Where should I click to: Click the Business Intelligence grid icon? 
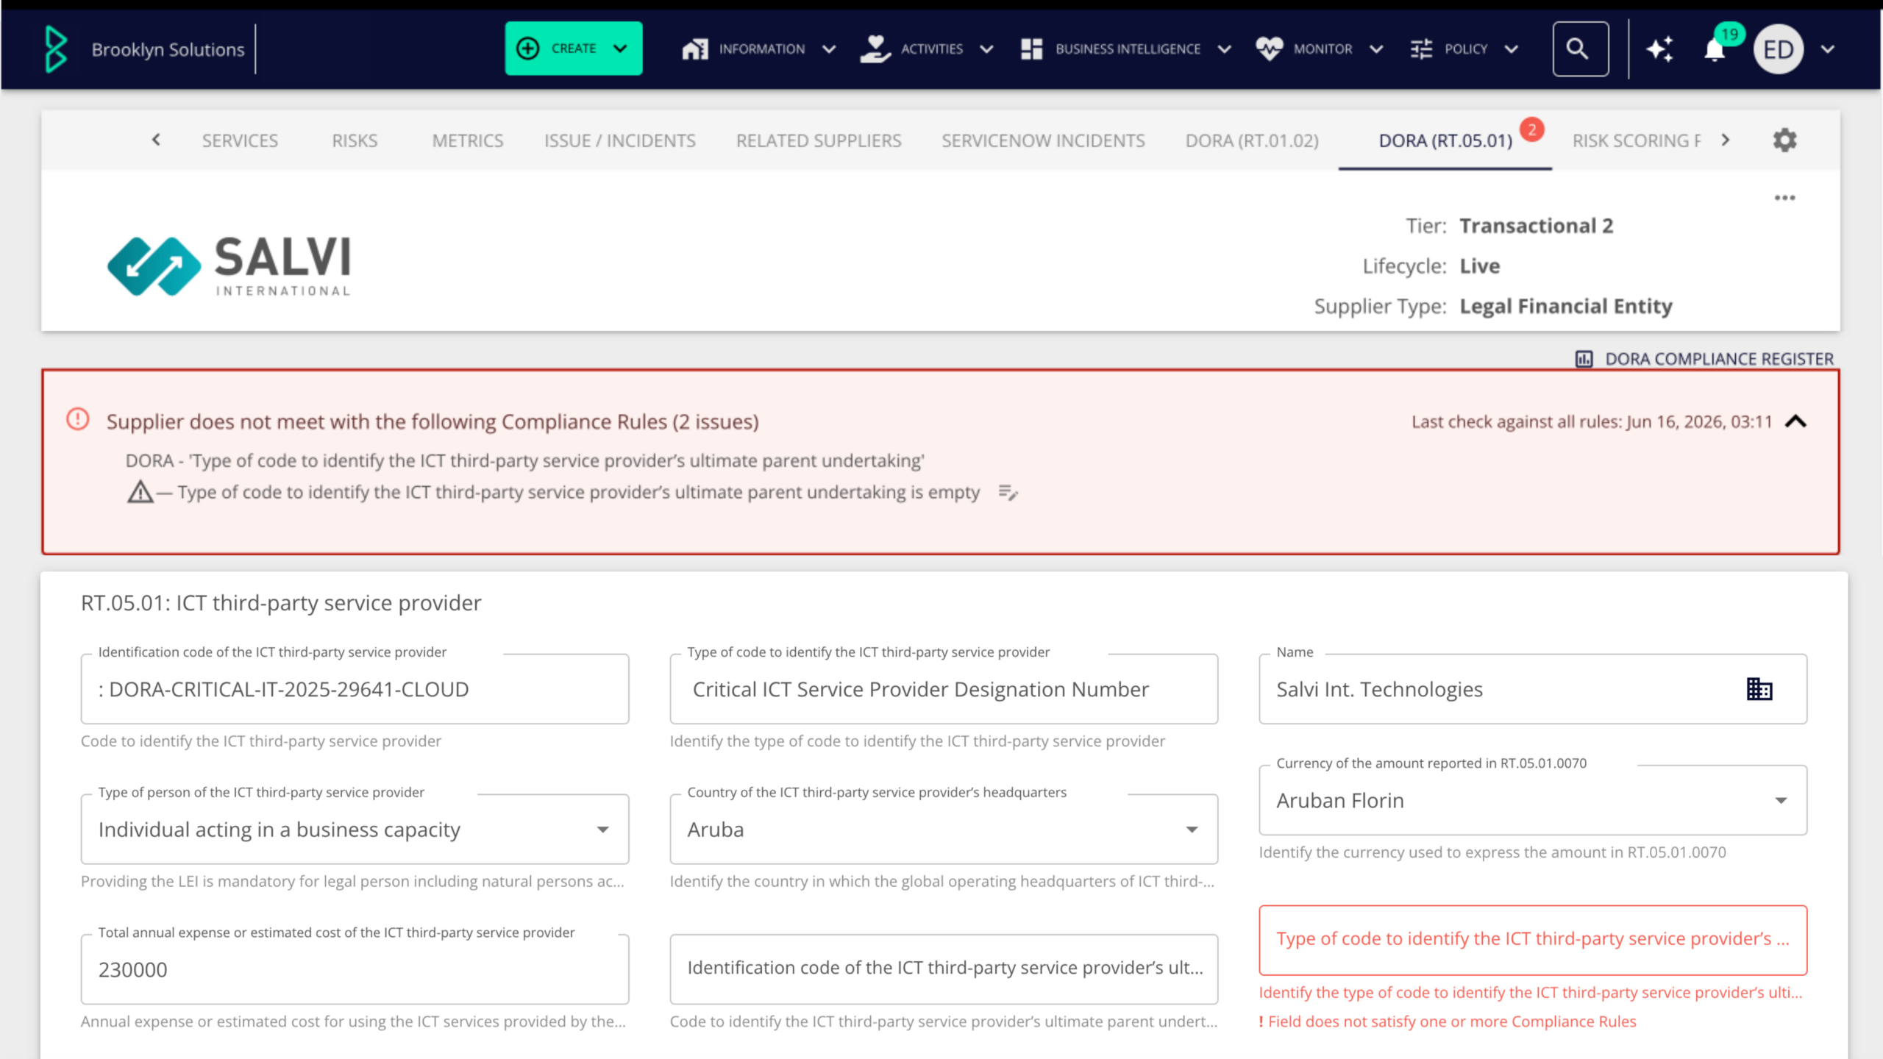pyautogui.click(x=1031, y=49)
